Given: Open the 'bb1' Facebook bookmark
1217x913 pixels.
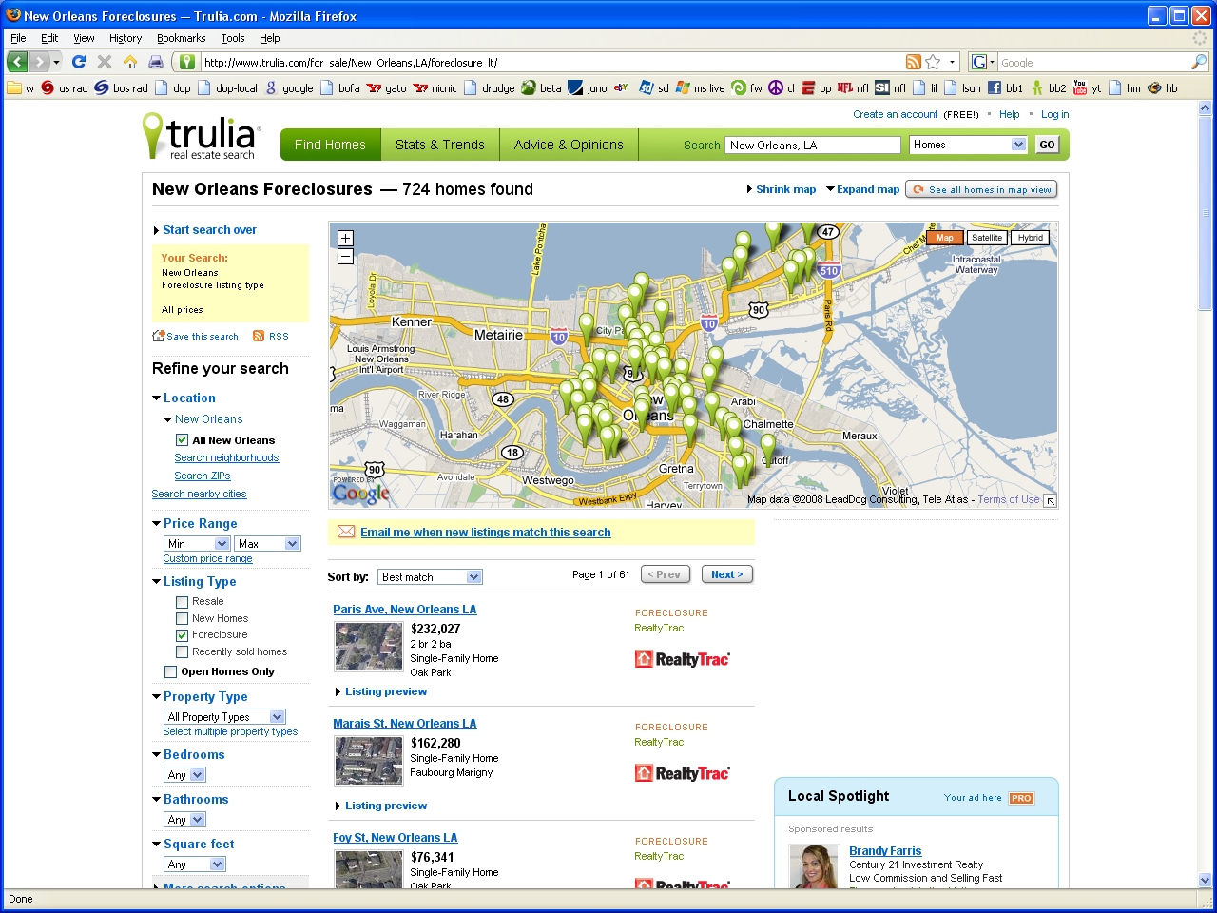Looking at the screenshot, I should click(1005, 88).
